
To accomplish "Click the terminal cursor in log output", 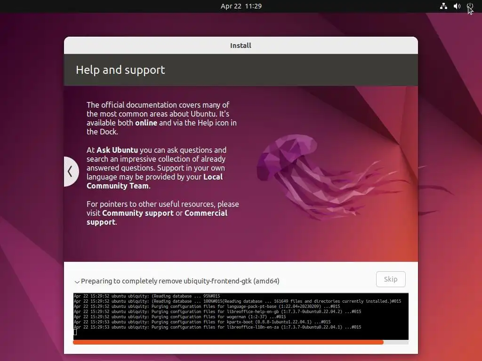I will point(75,332).
